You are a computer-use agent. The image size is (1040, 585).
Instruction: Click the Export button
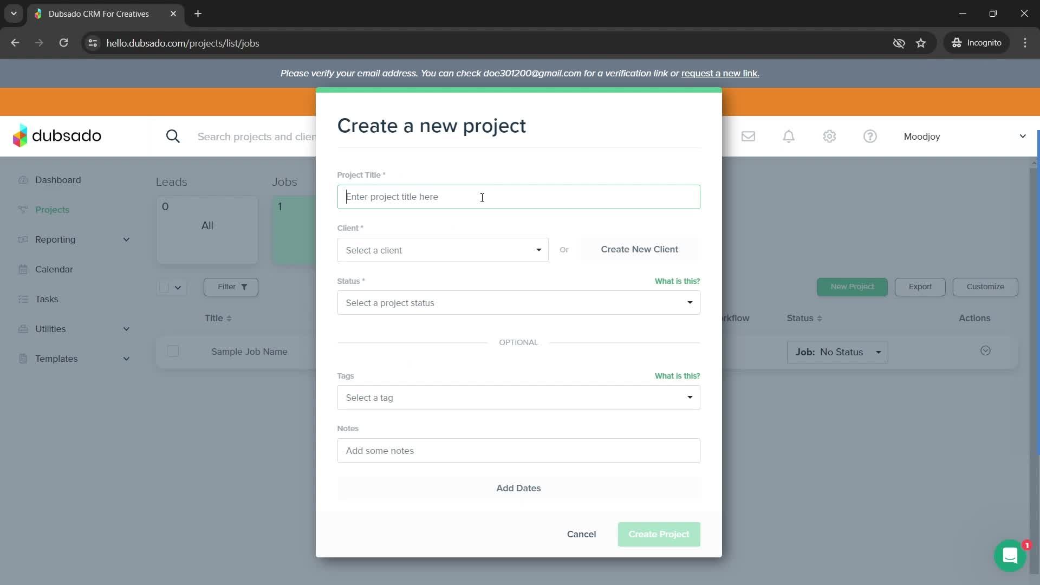920,287
